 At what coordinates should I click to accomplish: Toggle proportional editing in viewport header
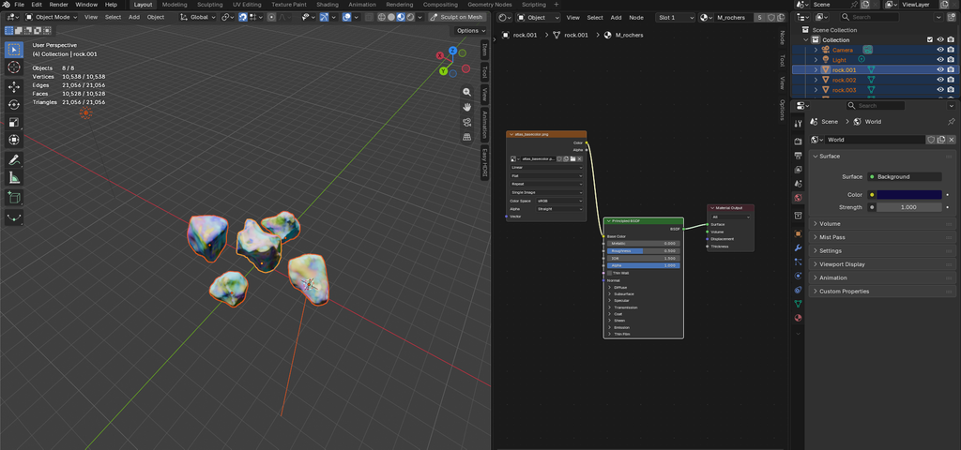coord(271,17)
